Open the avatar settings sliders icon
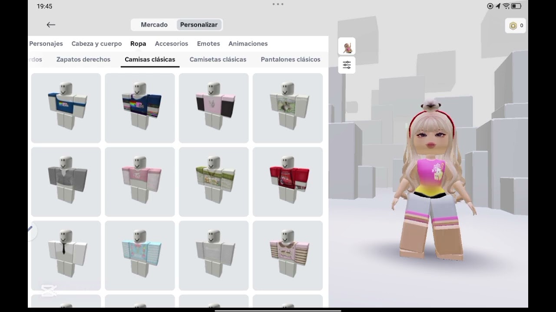Viewport: 556px width, 312px height. tap(347, 65)
